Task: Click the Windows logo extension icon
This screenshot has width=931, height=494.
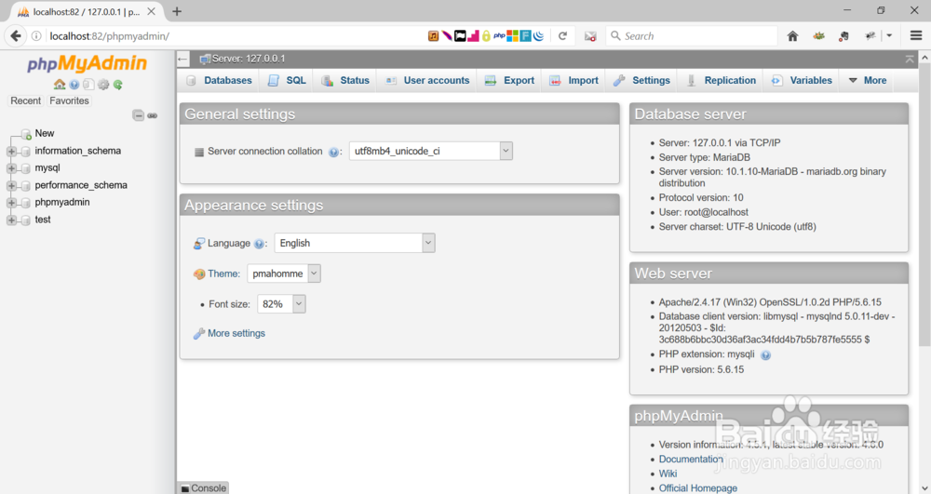Action: 512,36
